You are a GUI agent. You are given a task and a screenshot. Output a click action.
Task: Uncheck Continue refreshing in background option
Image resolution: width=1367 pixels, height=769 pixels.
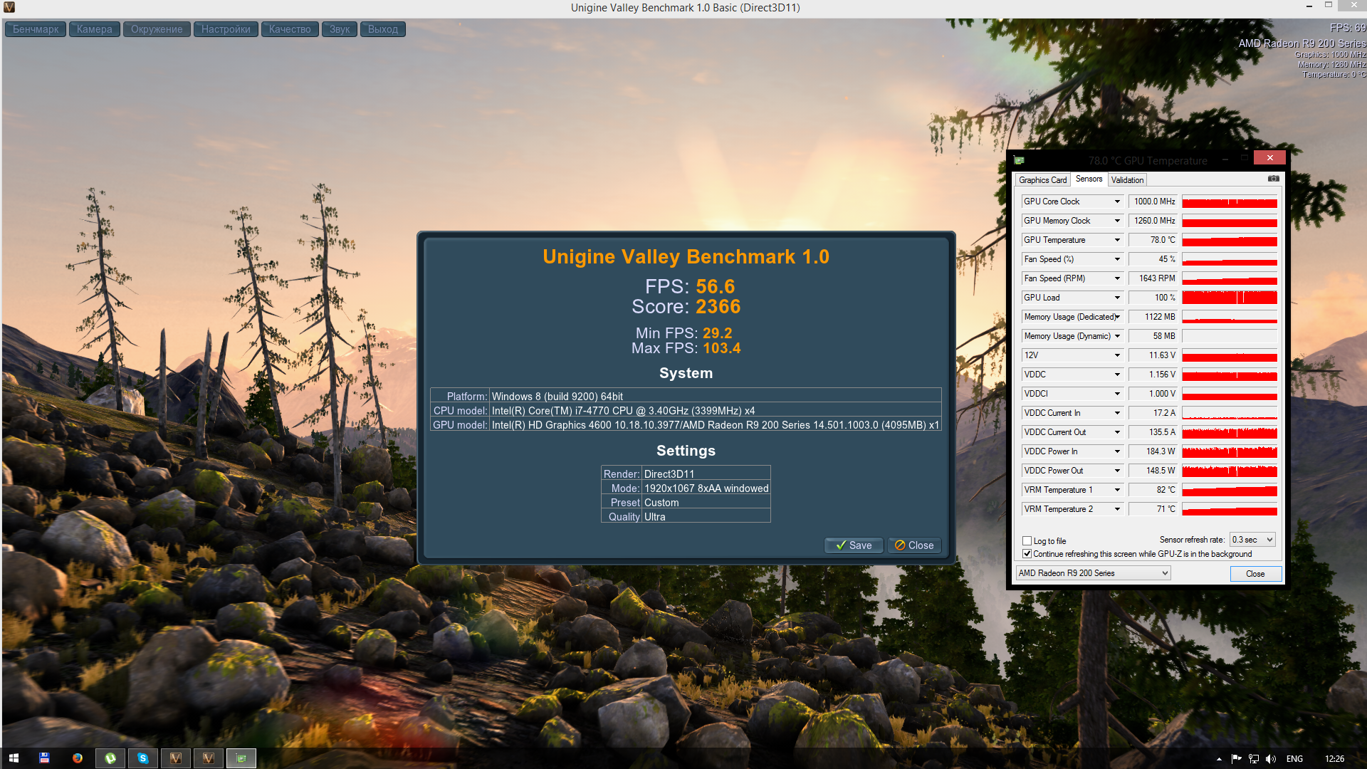pos(1027,554)
